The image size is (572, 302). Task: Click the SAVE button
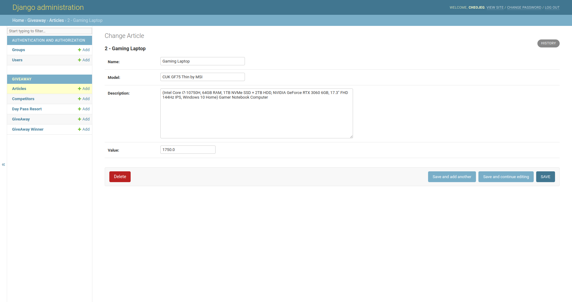click(x=545, y=177)
